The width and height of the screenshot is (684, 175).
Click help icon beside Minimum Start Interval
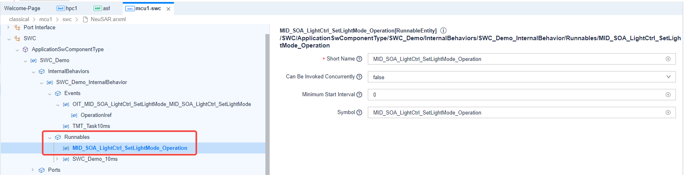point(359,95)
